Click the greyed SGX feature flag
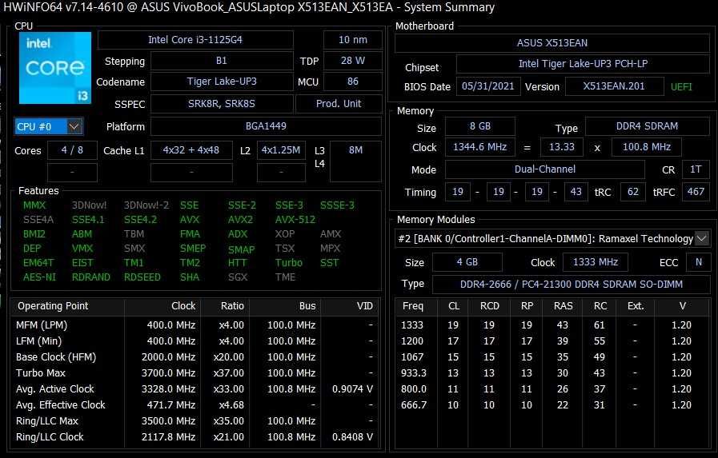This screenshot has height=458, width=718. (x=238, y=277)
